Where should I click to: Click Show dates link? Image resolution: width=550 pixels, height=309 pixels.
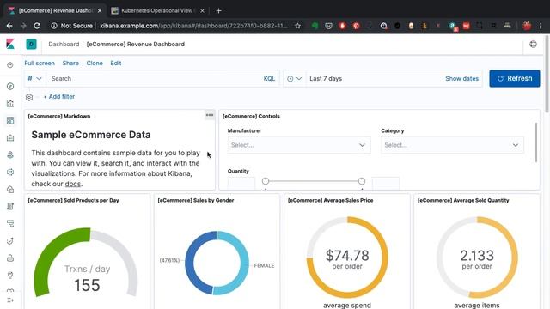click(462, 78)
